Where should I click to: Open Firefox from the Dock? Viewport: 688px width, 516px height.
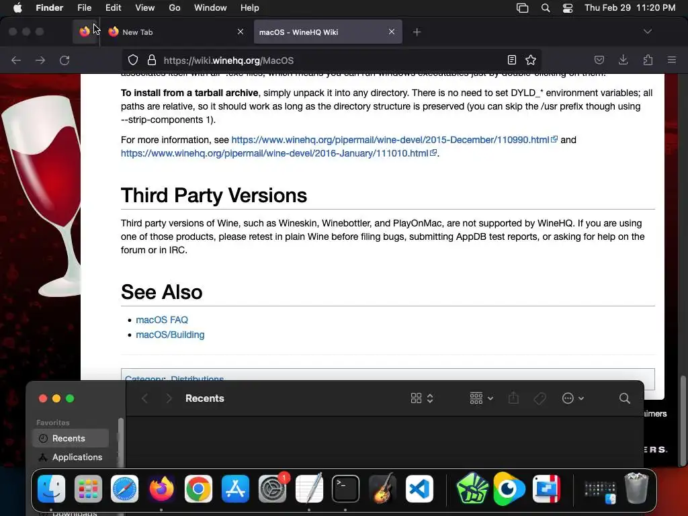tap(161, 489)
